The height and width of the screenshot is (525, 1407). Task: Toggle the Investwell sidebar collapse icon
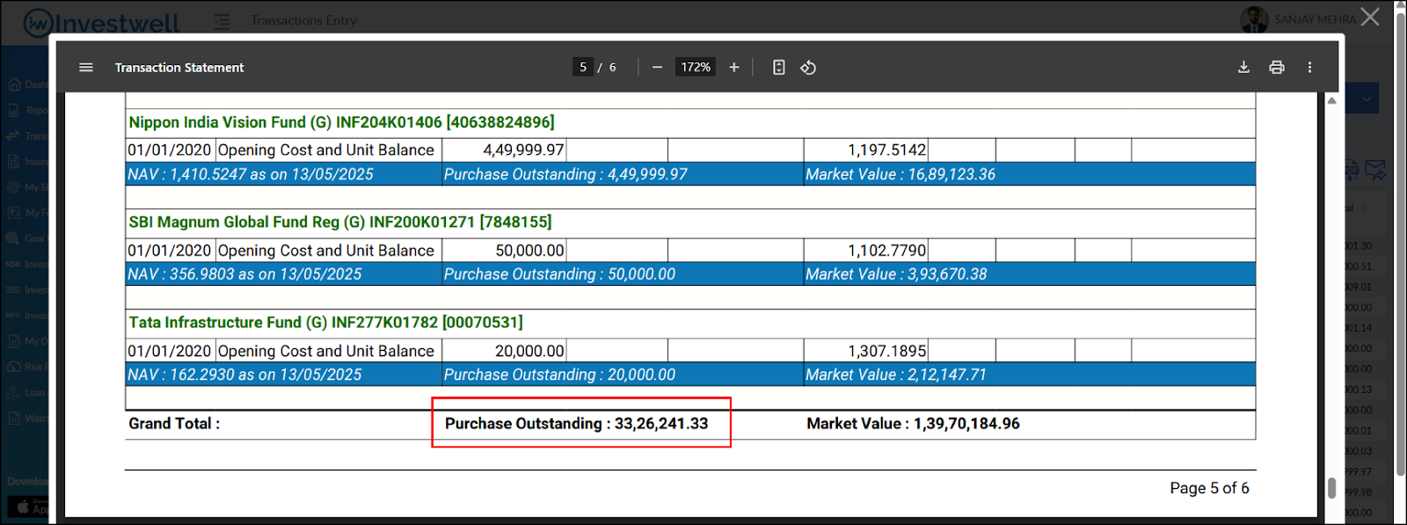pos(222,21)
